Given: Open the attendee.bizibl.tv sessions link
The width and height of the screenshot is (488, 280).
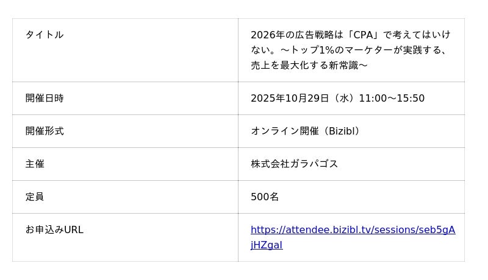Looking at the screenshot, I should click(x=353, y=230).
